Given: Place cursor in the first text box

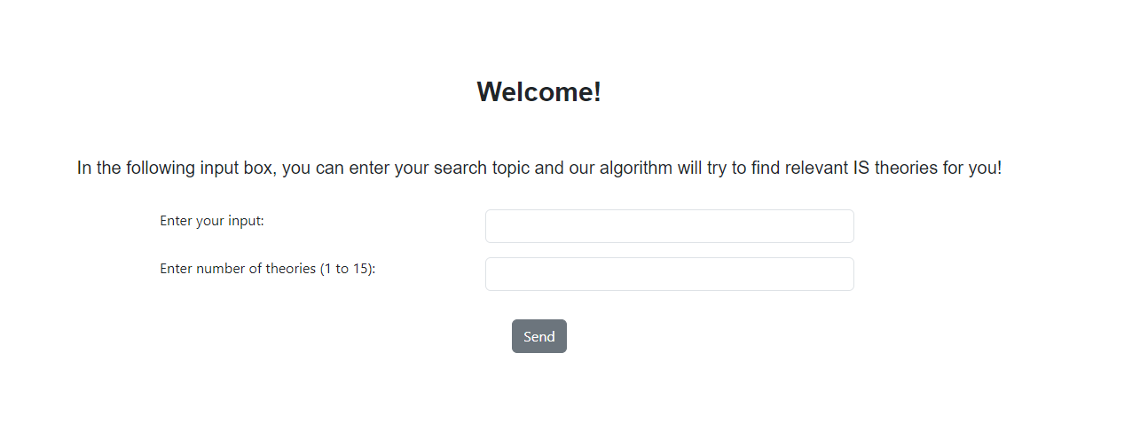Looking at the screenshot, I should [669, 226].
